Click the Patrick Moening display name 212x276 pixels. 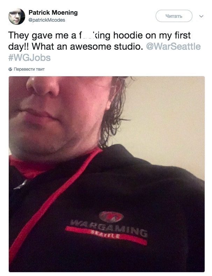click(53, 13)
